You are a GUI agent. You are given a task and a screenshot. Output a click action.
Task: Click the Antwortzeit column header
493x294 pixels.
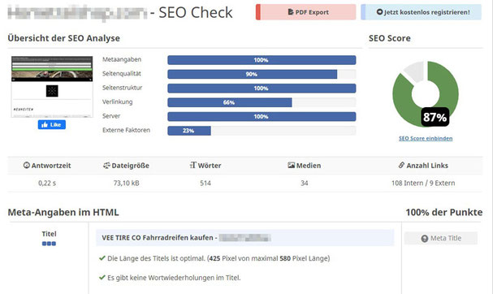click(x=47, y=166)
